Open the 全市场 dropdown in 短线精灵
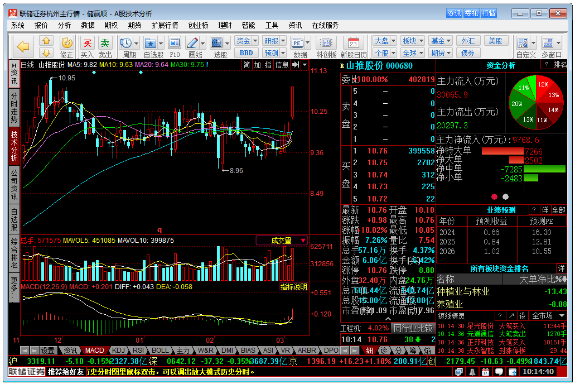575x384 pixels. (549, 316)
